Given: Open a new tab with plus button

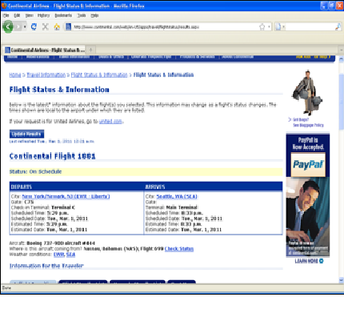Looking at the screenshot, I should [x=90, y=50].
